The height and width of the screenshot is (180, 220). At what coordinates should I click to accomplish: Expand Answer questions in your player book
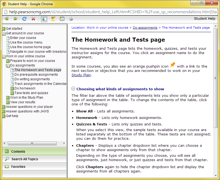coord(28,107)
